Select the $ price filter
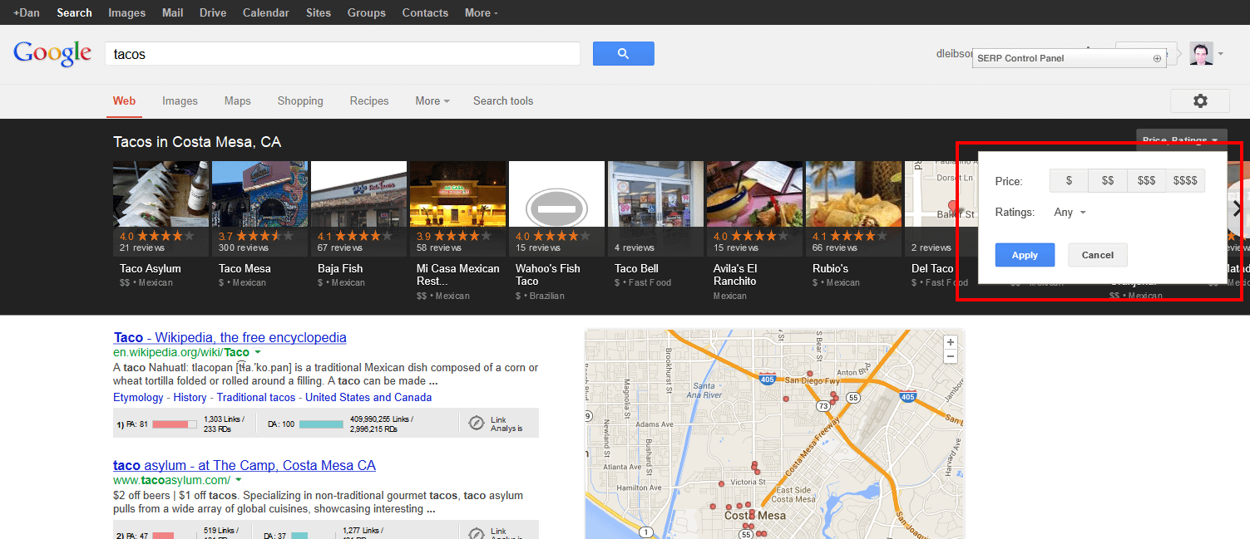 pyautogui.click(x=1069, y=180)
